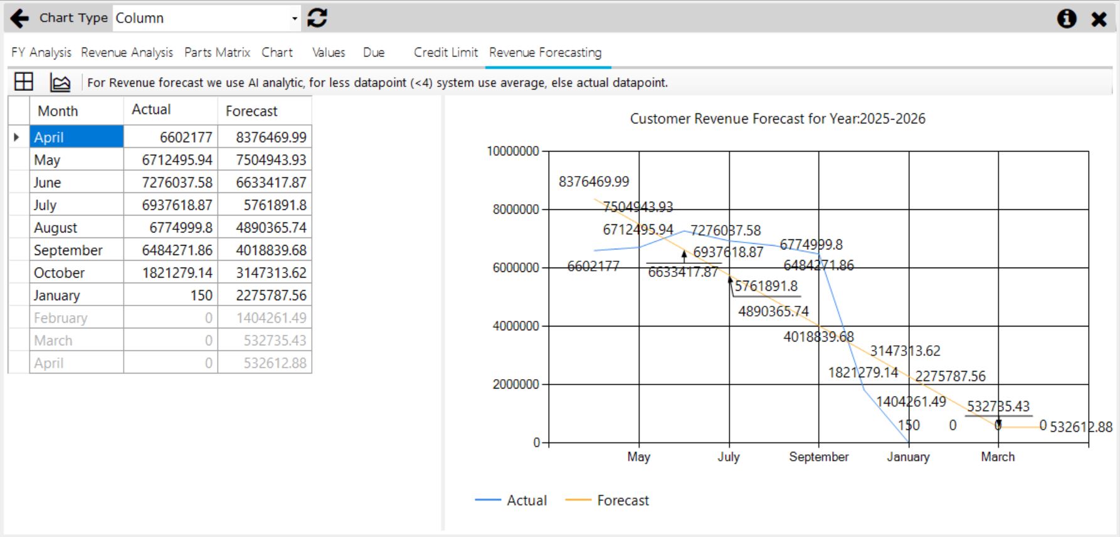
Task: Click the refresh chart icon
Action: pyautogui.click(x=317, y=18)
